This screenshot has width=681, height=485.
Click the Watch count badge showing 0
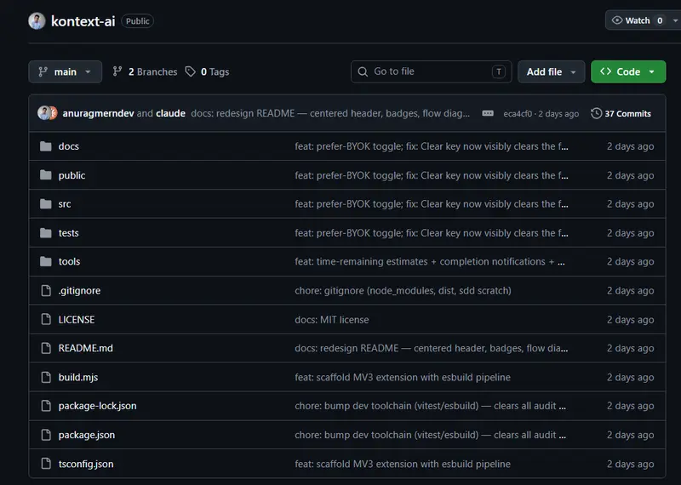660,20
